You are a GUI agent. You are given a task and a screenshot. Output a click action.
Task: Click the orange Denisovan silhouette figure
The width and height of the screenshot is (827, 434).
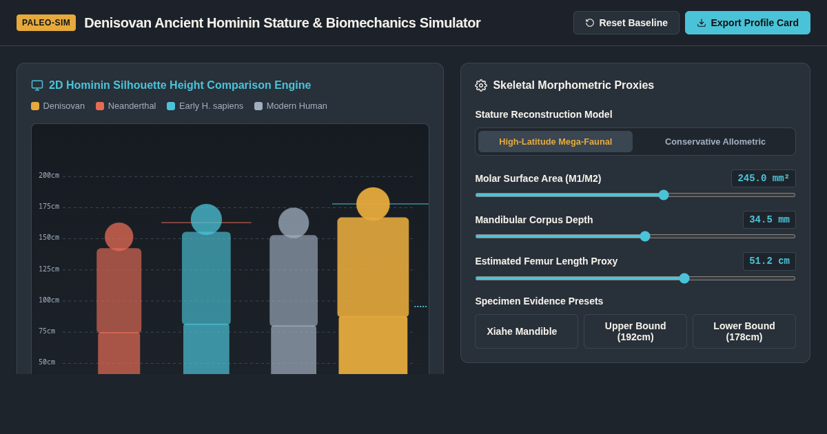(x=373, y=281)
